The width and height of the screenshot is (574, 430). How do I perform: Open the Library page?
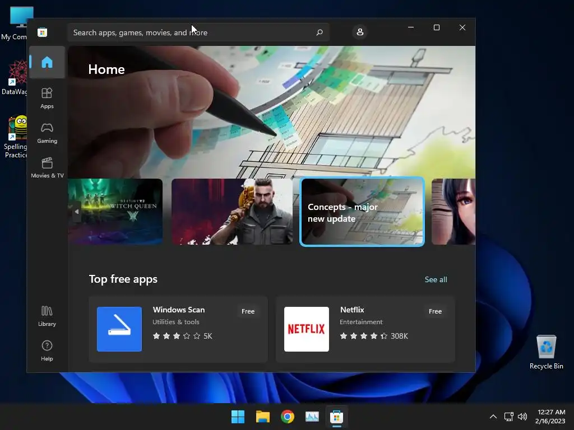[x=47, y=316]
